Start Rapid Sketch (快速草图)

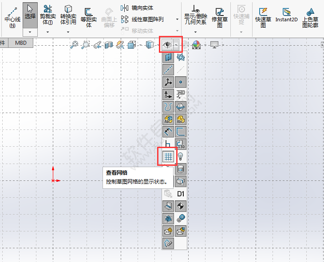tap(263, 18)
